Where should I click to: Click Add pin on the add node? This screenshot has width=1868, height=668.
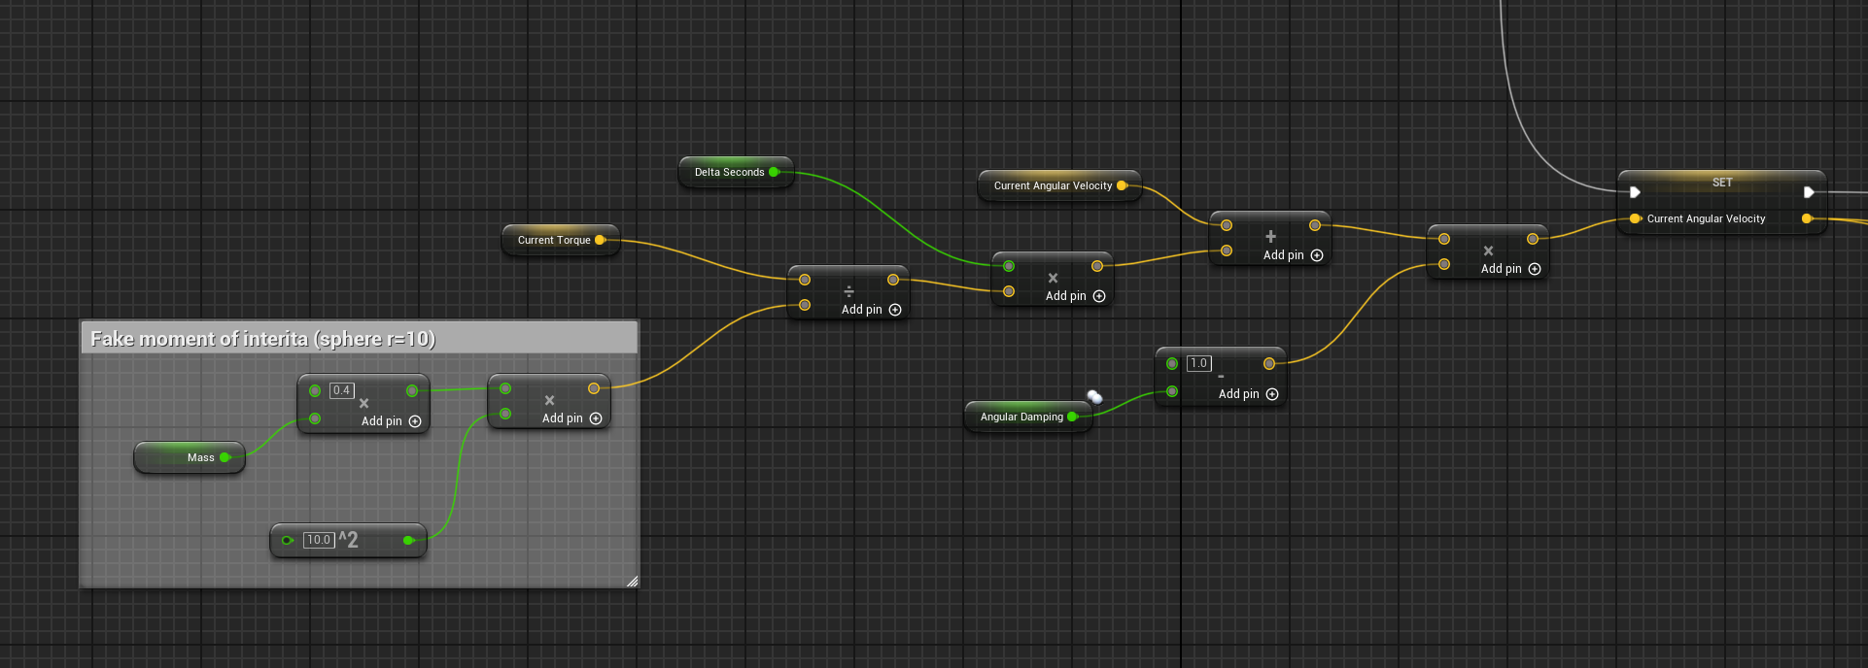click(x=1293, y=255)
